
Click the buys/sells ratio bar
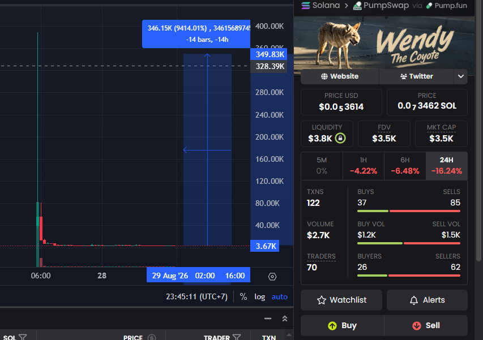(409, 211)
